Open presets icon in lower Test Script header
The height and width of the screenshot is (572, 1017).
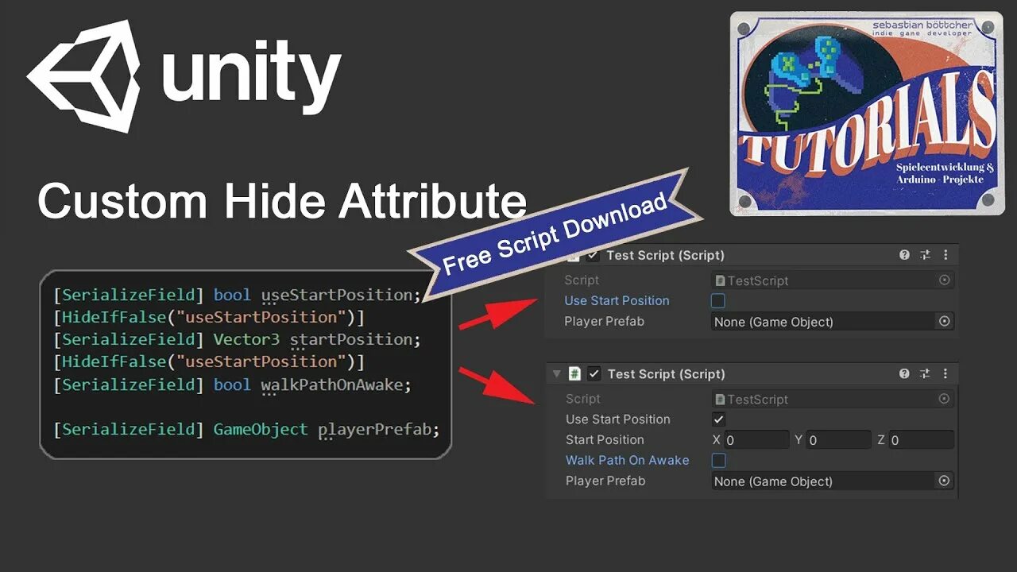coord(925,373)
